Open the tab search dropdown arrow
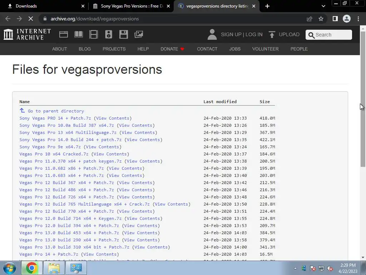366x275 pixels. pyautogui.click(x=323, y=6)
